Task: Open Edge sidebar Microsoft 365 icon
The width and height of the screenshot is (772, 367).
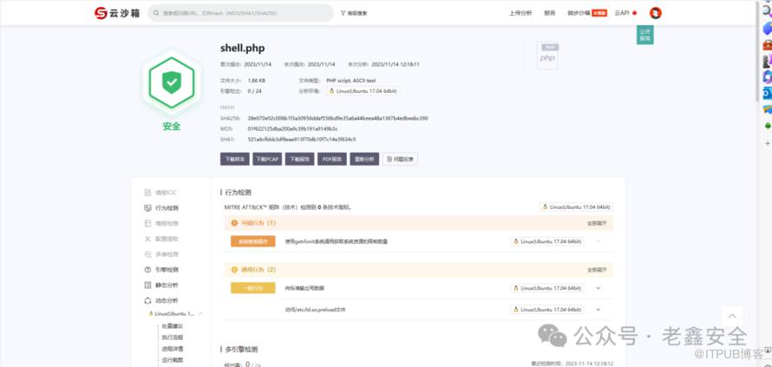Action: [767, 76]
